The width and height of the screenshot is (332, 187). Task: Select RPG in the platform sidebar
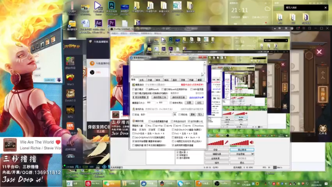coord(70,112)
